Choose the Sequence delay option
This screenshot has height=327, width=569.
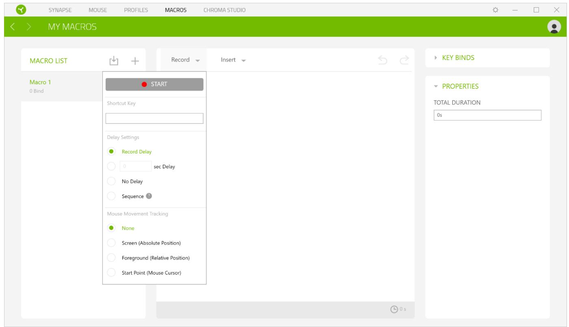coord(111,196)
